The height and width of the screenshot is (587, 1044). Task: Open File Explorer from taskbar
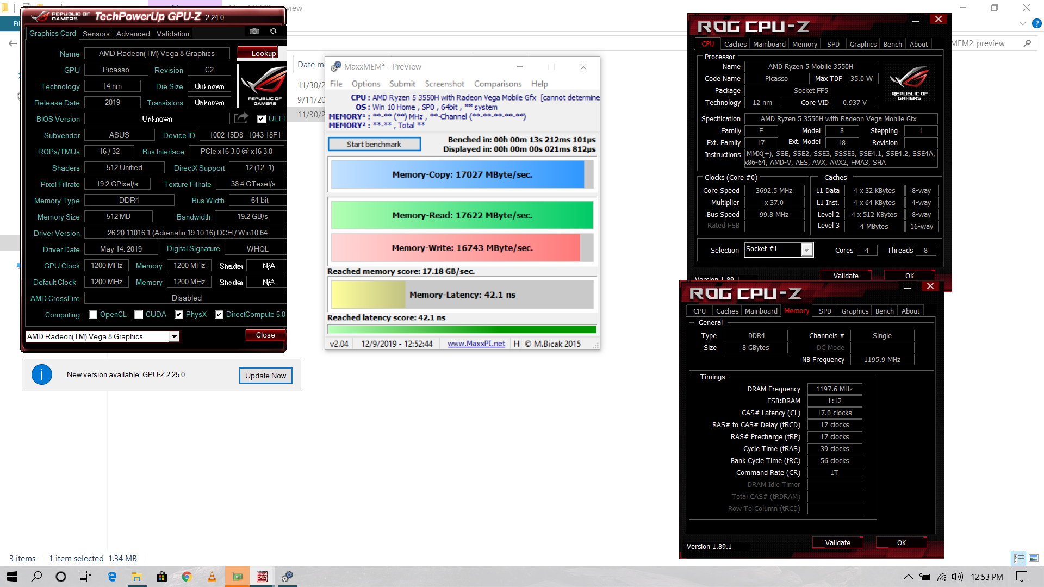tap(136, 577)
